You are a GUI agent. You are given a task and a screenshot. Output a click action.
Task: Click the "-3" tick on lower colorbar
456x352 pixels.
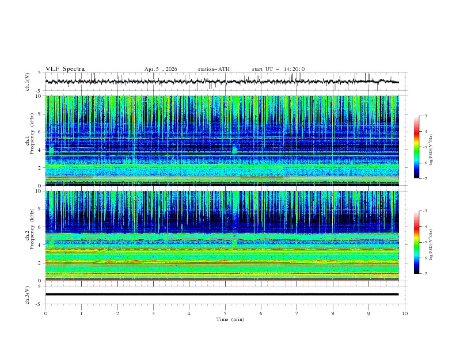click(x=424, y=211)
